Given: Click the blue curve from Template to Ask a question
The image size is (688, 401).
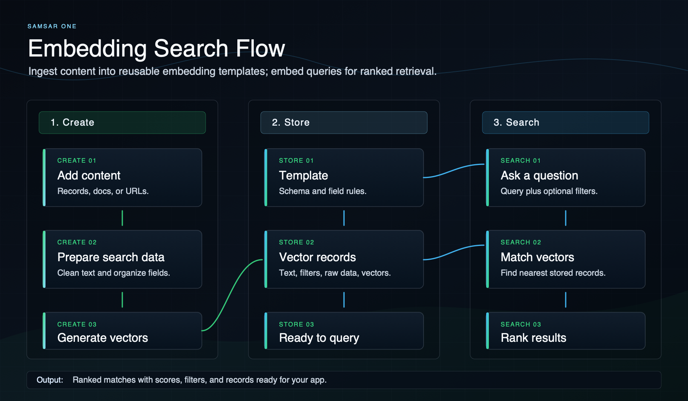Looking at the screenshot, I should [454, 171].
